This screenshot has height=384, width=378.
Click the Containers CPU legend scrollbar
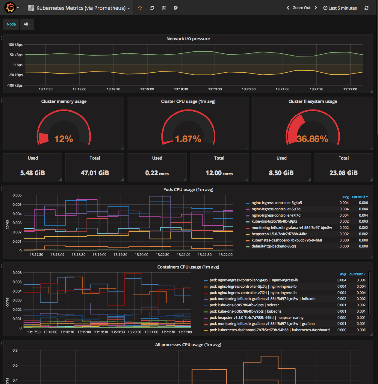[370, 292]
